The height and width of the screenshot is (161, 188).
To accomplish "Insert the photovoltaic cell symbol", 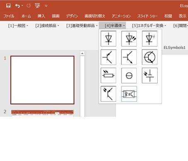I will coord(150,75).
